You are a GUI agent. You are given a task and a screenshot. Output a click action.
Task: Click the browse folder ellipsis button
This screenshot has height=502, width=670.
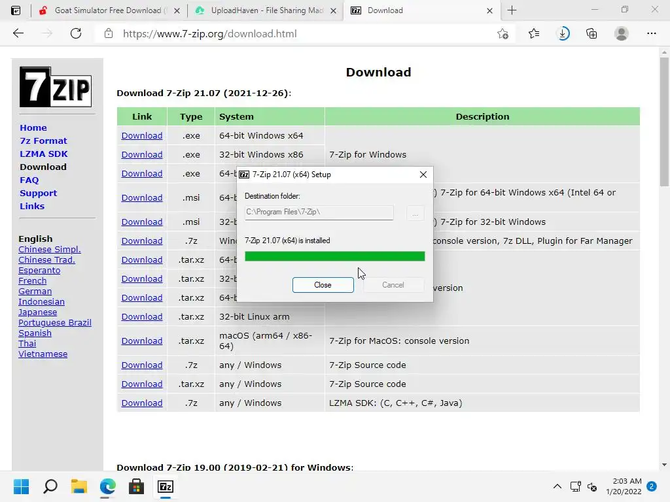tap(415, 212)
